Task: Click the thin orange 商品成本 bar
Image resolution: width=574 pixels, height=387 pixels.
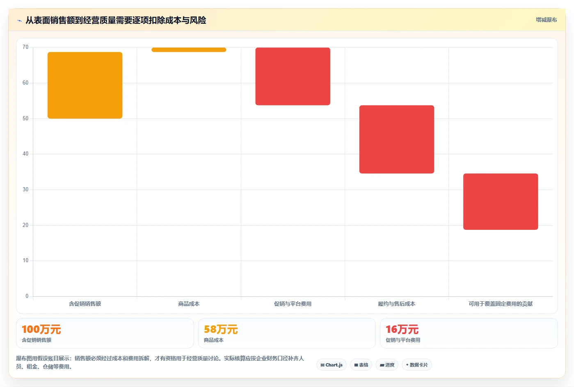Action: 189,50
